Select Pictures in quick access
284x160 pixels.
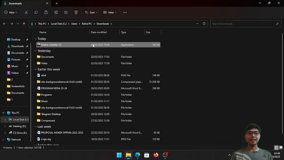tap(16, 60)
